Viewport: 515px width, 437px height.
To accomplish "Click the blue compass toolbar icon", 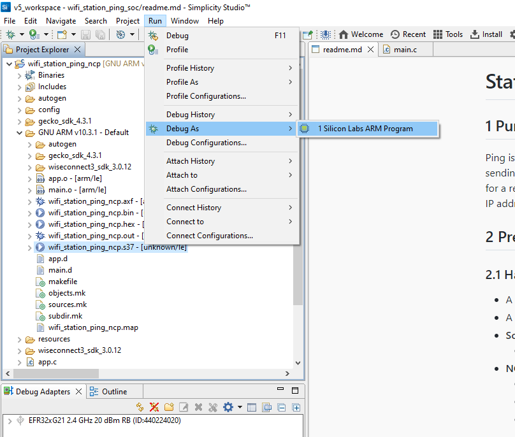I will pyautogui.click(x=121, y=34).
